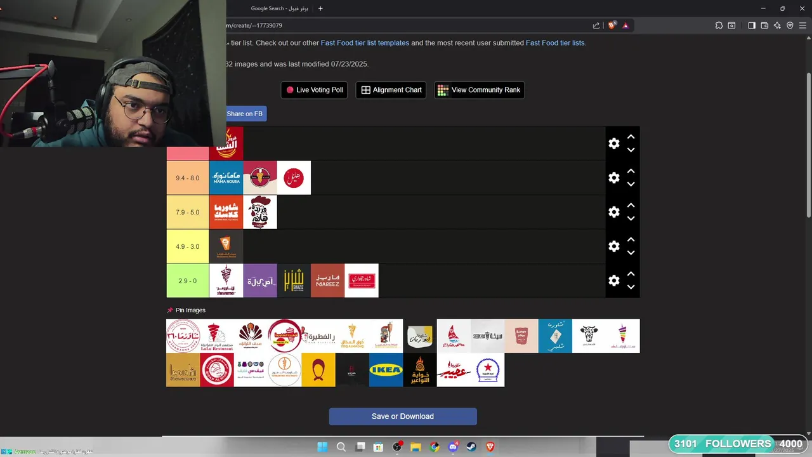Open settings gear for the 9.4 - 8.0 row
Image resolution: width=812 pixels, height=457 pixels.
coord(613,178)
